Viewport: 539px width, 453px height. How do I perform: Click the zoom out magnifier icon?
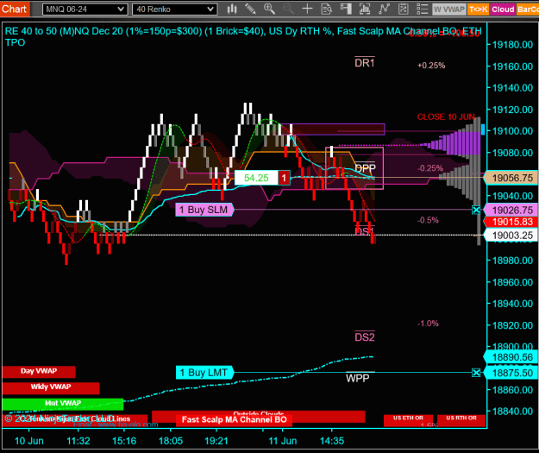pyautogui.click(x=288, y=9)
